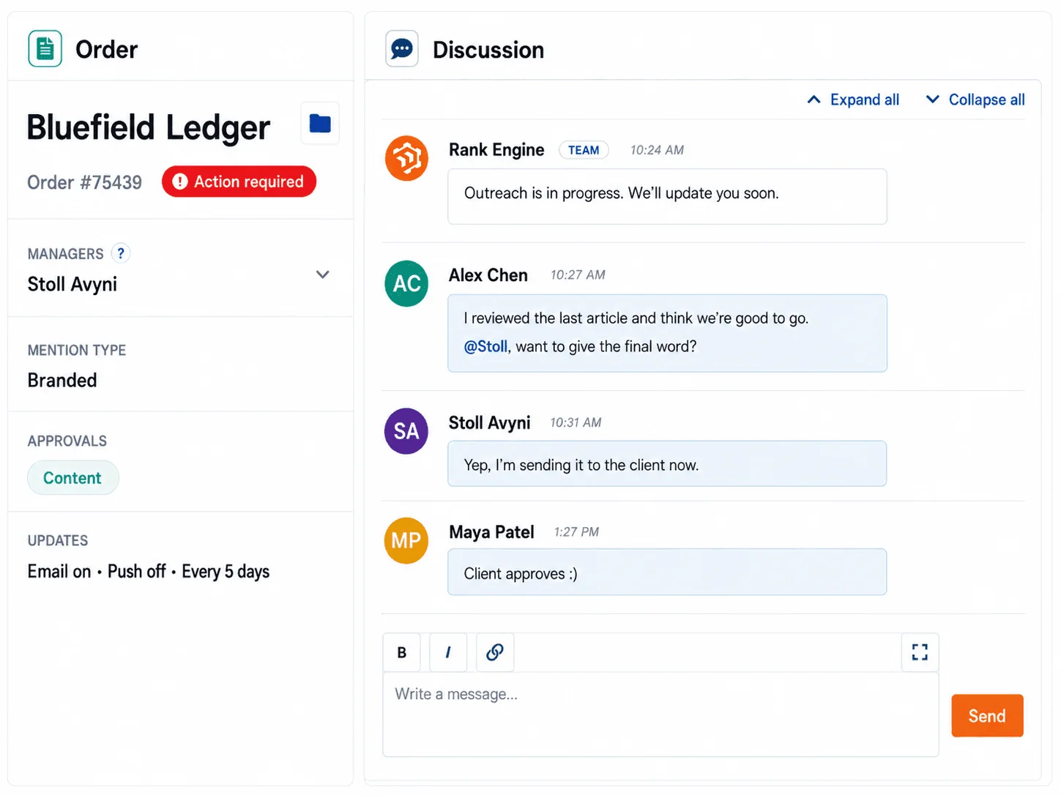This screenshot has width=1061, height=795.
Task: Click the APPROVALS label
Action: coord(67,441)
